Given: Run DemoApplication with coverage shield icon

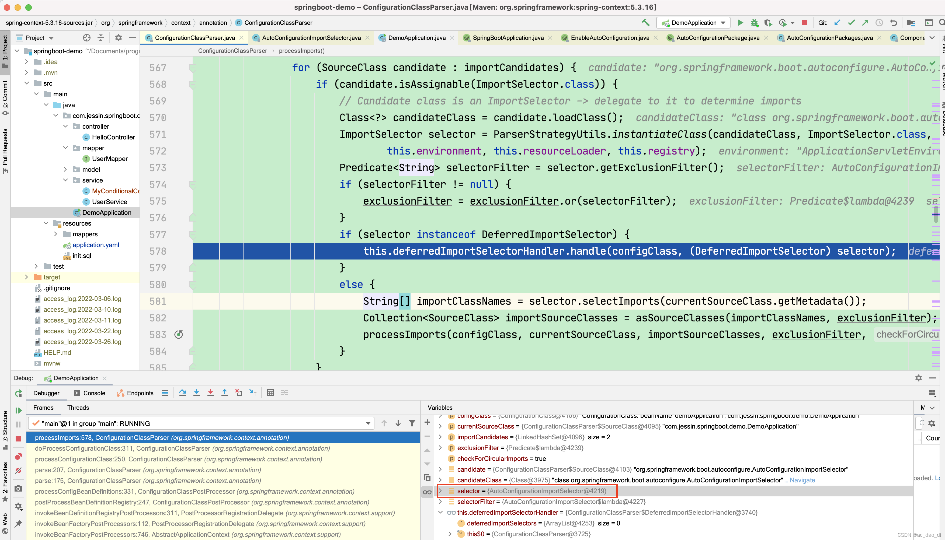Looking at the screenshot, I should [768, 23].
